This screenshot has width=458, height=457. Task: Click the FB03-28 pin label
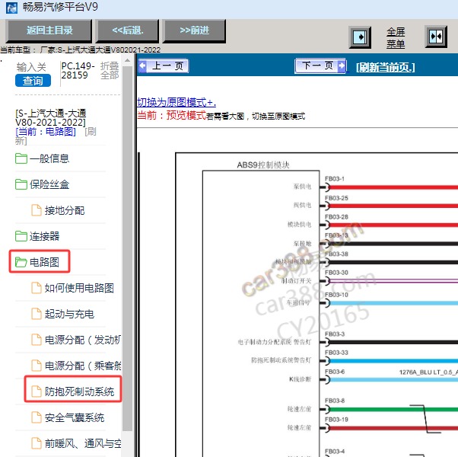336,217
